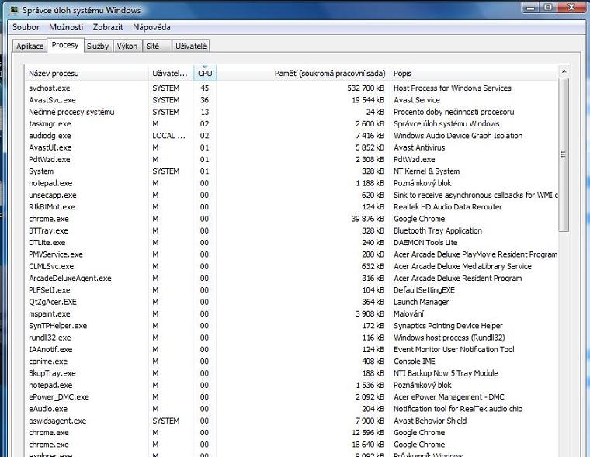590x457 pixels.
Task: Sort by Paměť (soukromá pracovní sada) header
Action: point(303,74)
